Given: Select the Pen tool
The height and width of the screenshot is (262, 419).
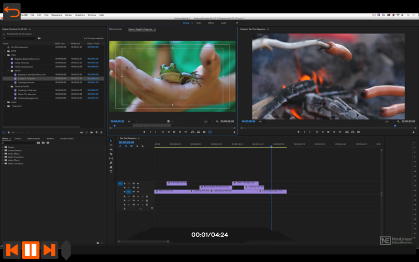Looking at the screenshot, I should point(111,163).
